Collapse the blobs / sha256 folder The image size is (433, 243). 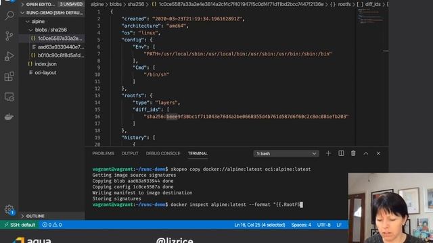(x=51, y=30)
